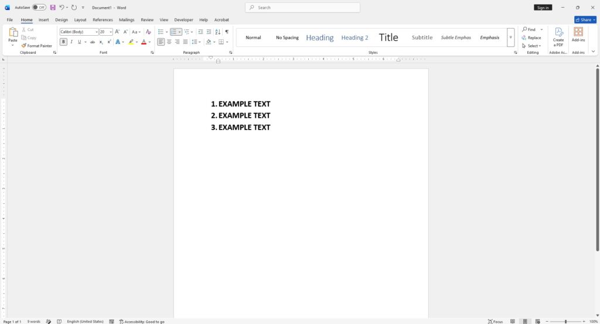
Task: Insert a bulleted list
Action: point(161,32)
